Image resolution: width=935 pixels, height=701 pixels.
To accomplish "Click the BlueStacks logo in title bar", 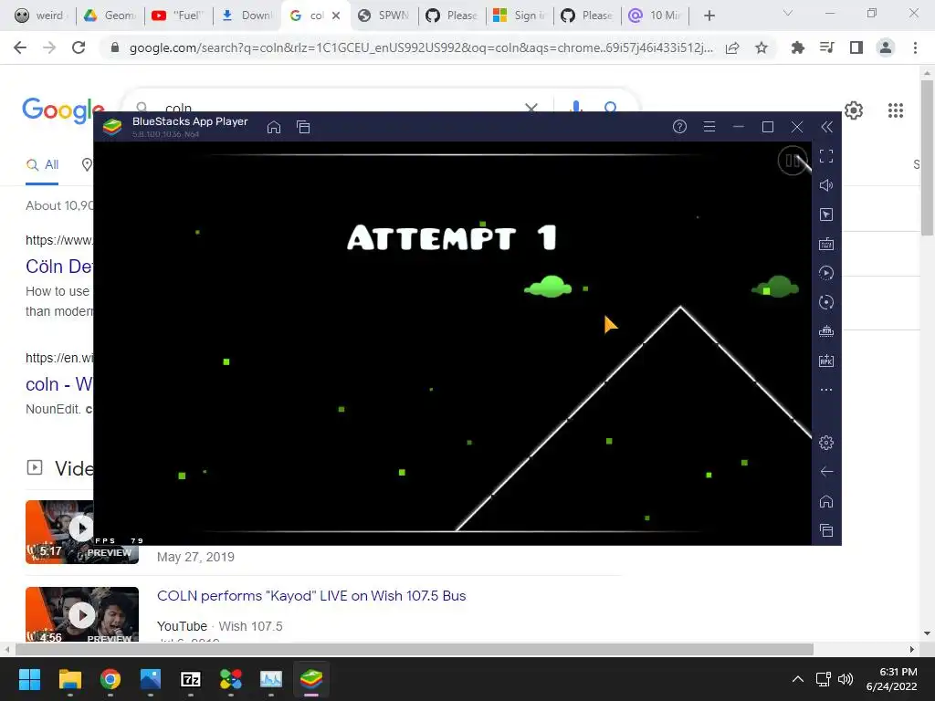I will click(112, 127).
